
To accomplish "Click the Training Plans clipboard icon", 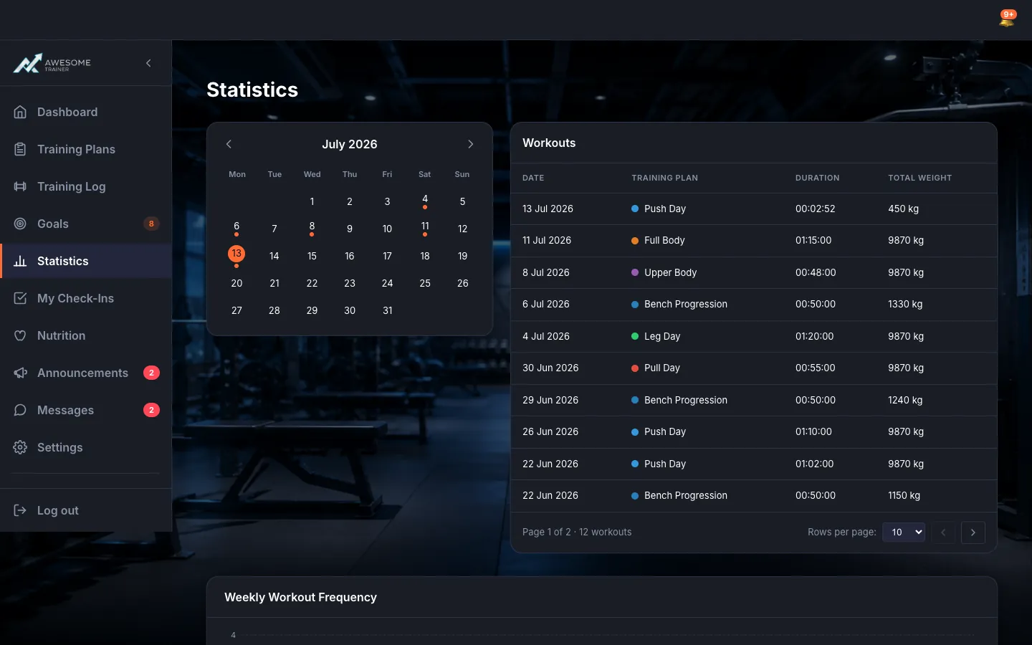I will 20,149.
